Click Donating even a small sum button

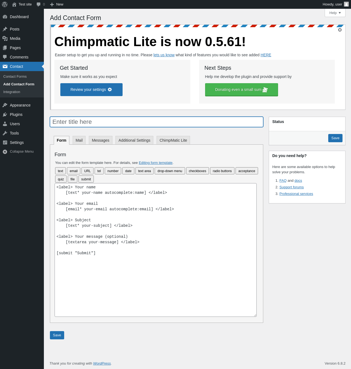point(242,90)
